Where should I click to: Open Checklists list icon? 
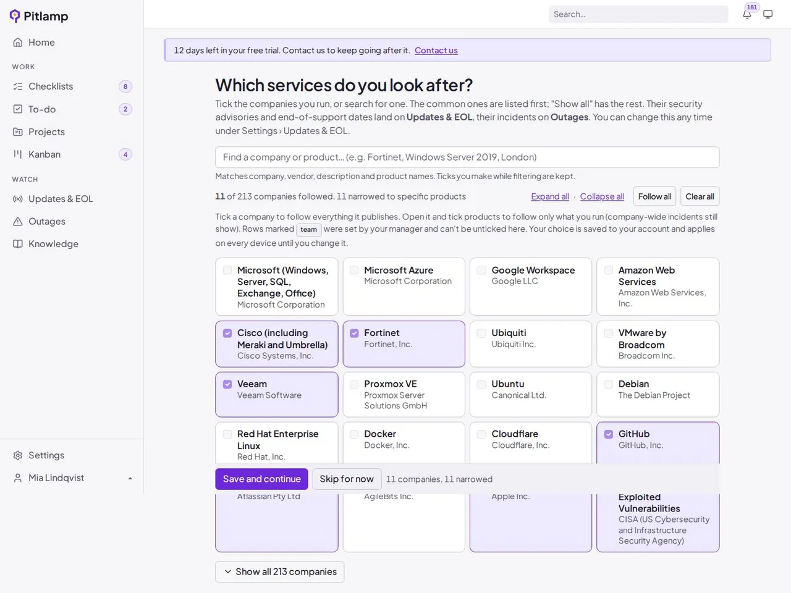pyautogui.click(x=18, y=86)
